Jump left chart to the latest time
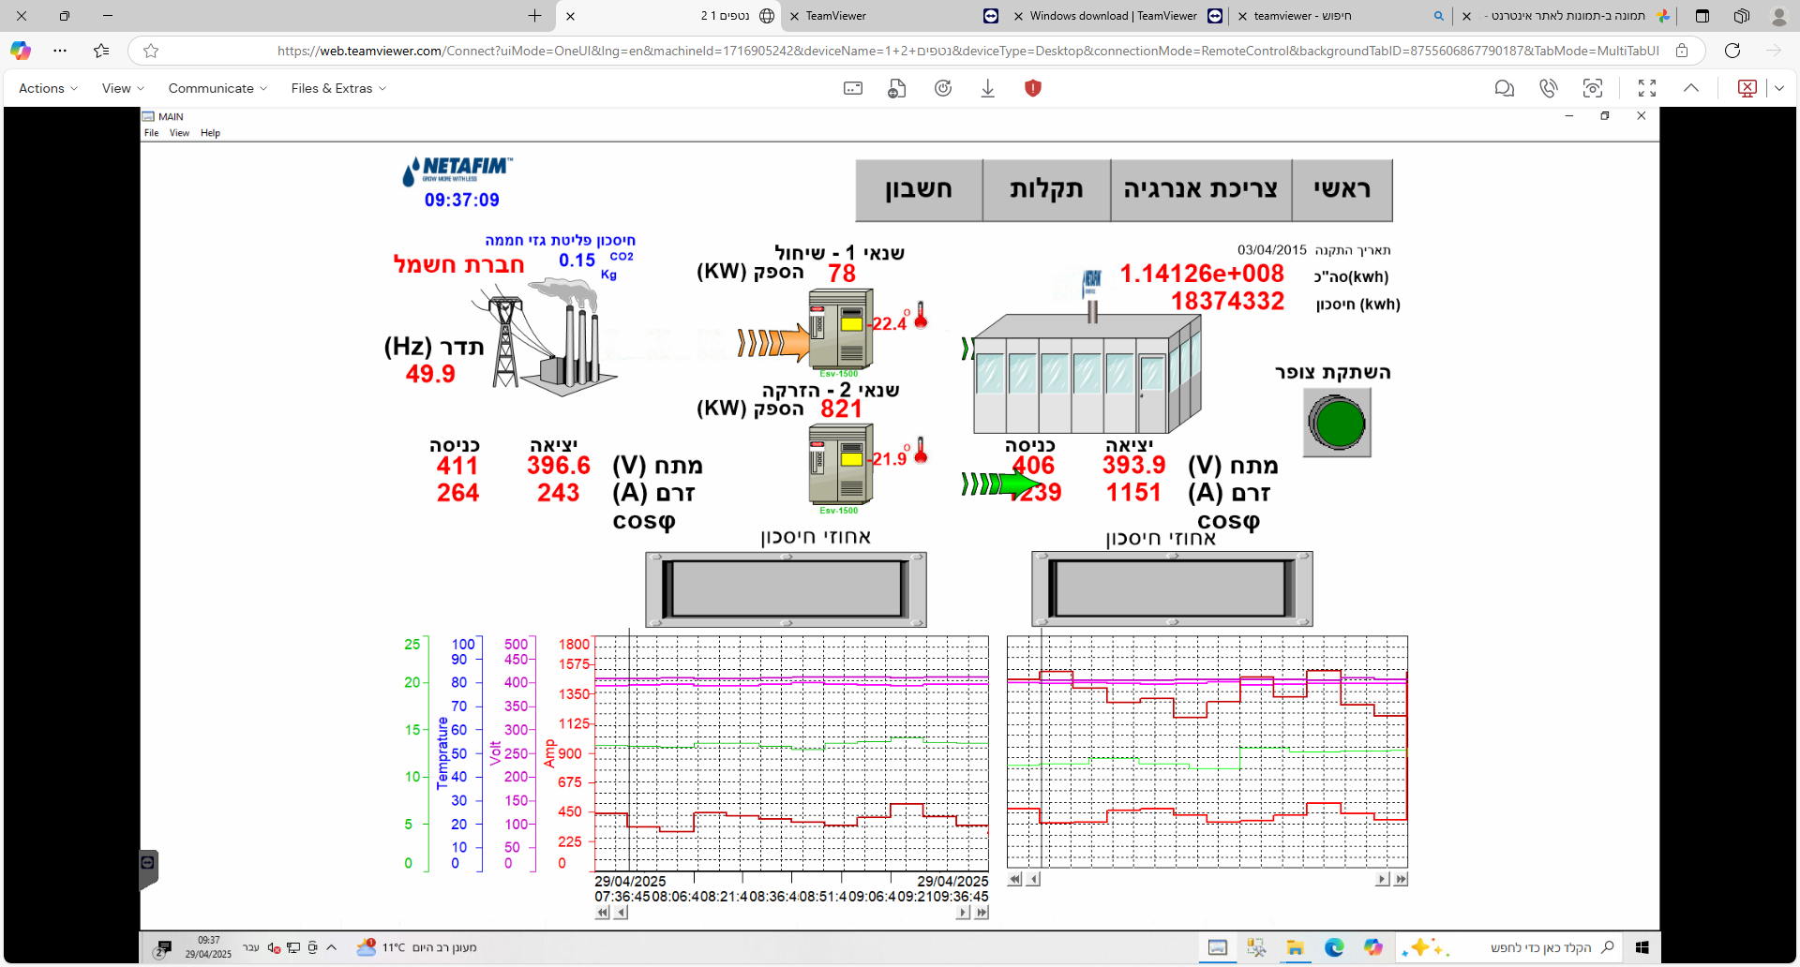The height and width of the screenshot is (967, 1800). coord(981,913)
